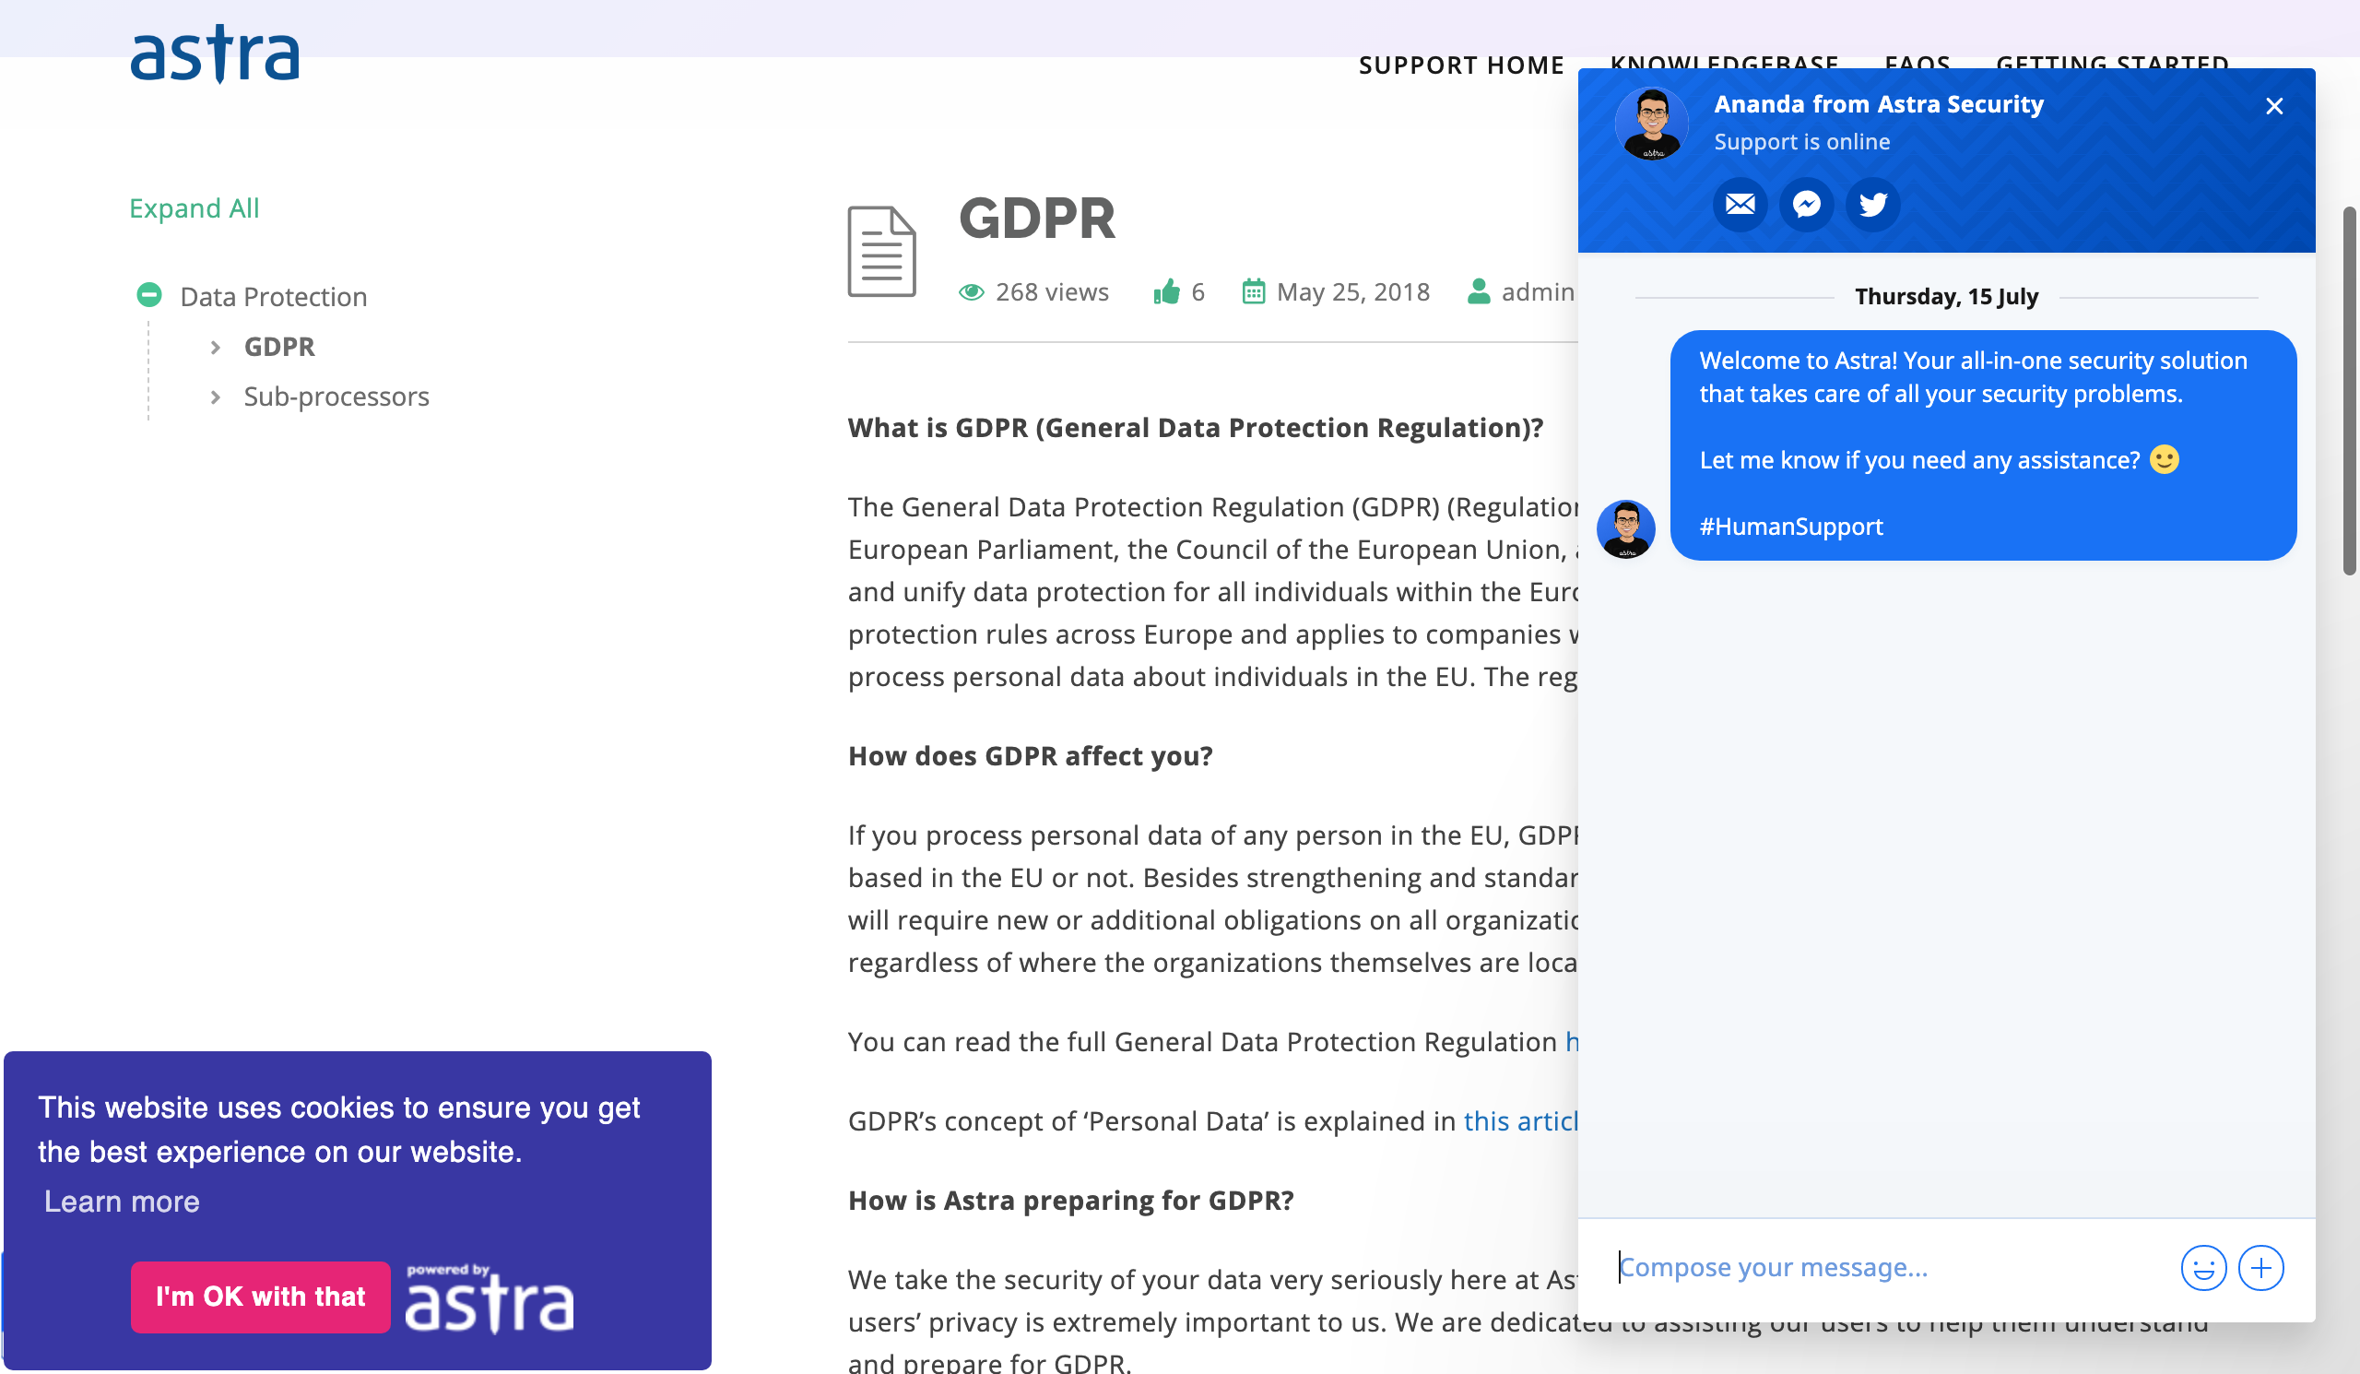Click the astra logo at top left
The height and width of the screenshot is (1374, 2360).
pos(215,54)
